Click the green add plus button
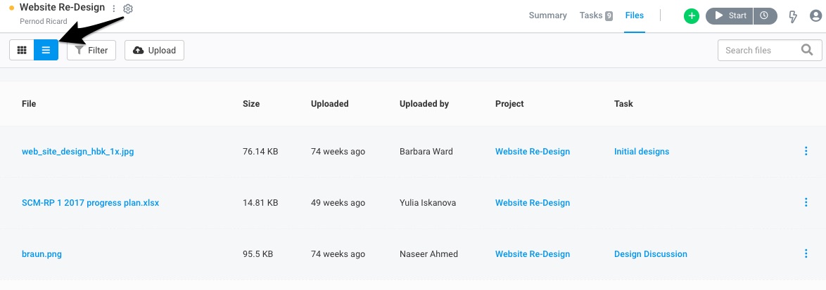Image resolution: width=826 pixels, height=290 pixels. point(691,16)
